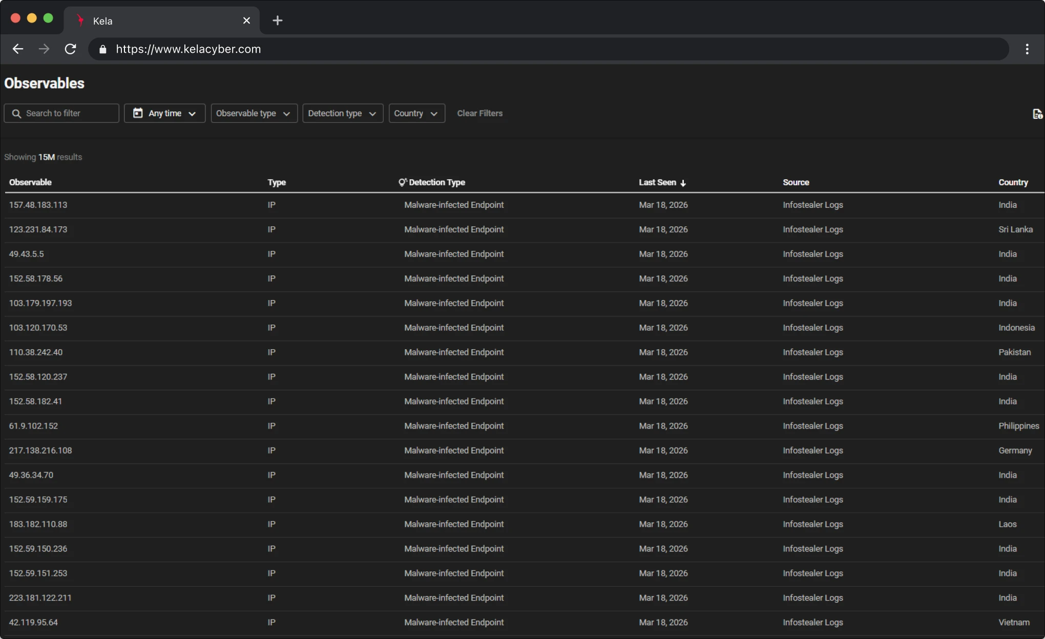
Task: Go back to previous page
Action: (18, 49)
